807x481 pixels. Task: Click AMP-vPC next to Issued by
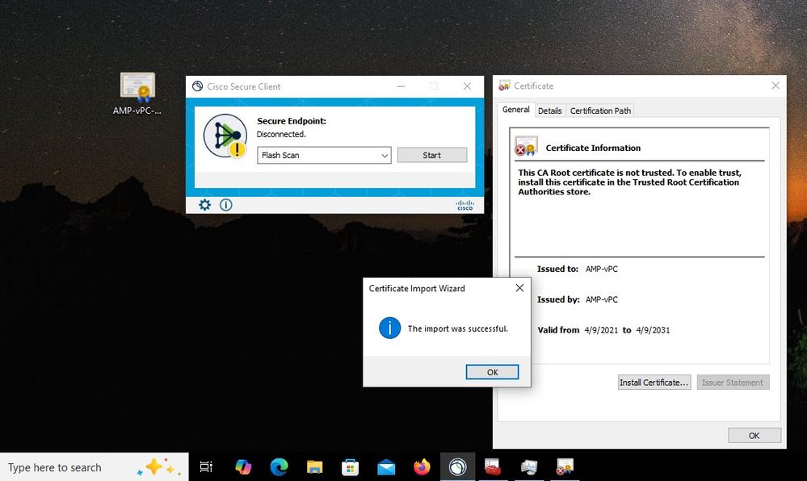602,299
